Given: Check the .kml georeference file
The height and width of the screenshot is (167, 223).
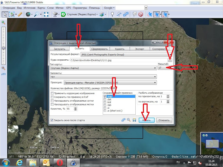Looking at the screenshot, I should click(x=105, y=102).
